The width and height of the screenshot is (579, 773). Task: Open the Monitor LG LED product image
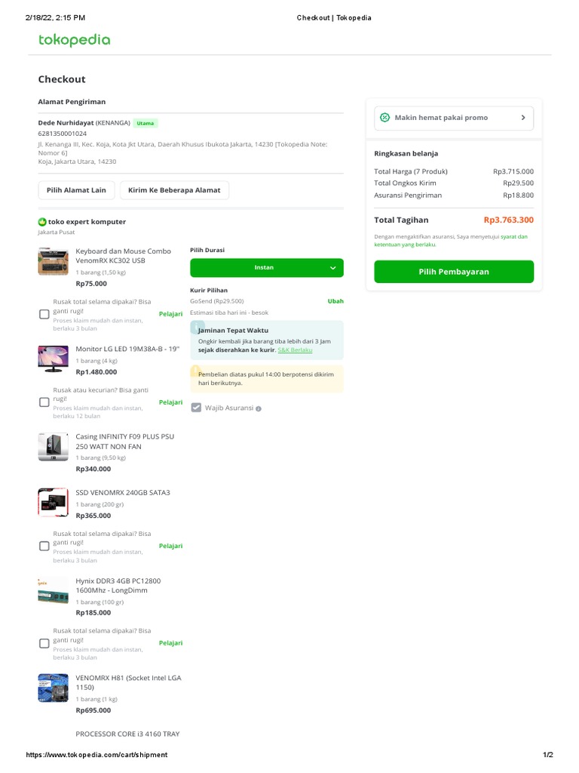pyautogui.click(x=53, y=357)
